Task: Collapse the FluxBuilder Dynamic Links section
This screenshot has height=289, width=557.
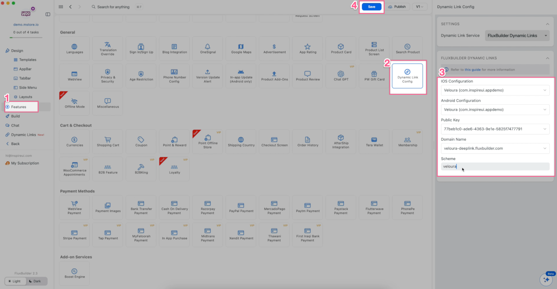Action: 547,58
